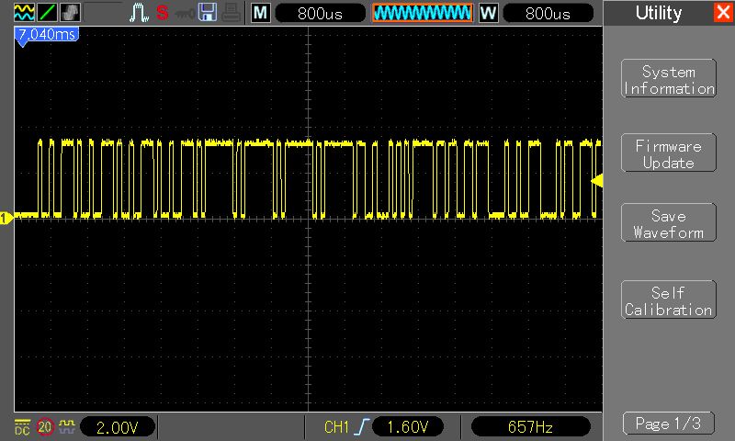Image resolution: width=735 pixels, height=441 pixels.
Task: Go to next page via Page 1/3
Action: [668, 424]
